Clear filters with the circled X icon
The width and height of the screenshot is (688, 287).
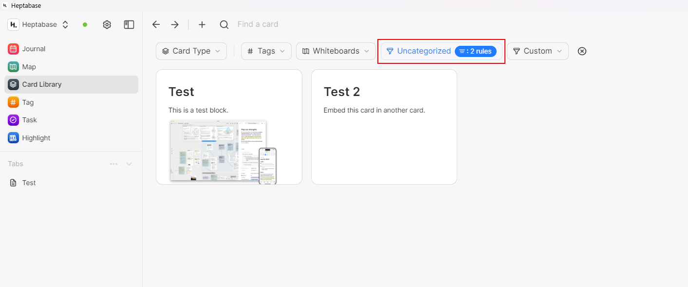pos(582,51)
